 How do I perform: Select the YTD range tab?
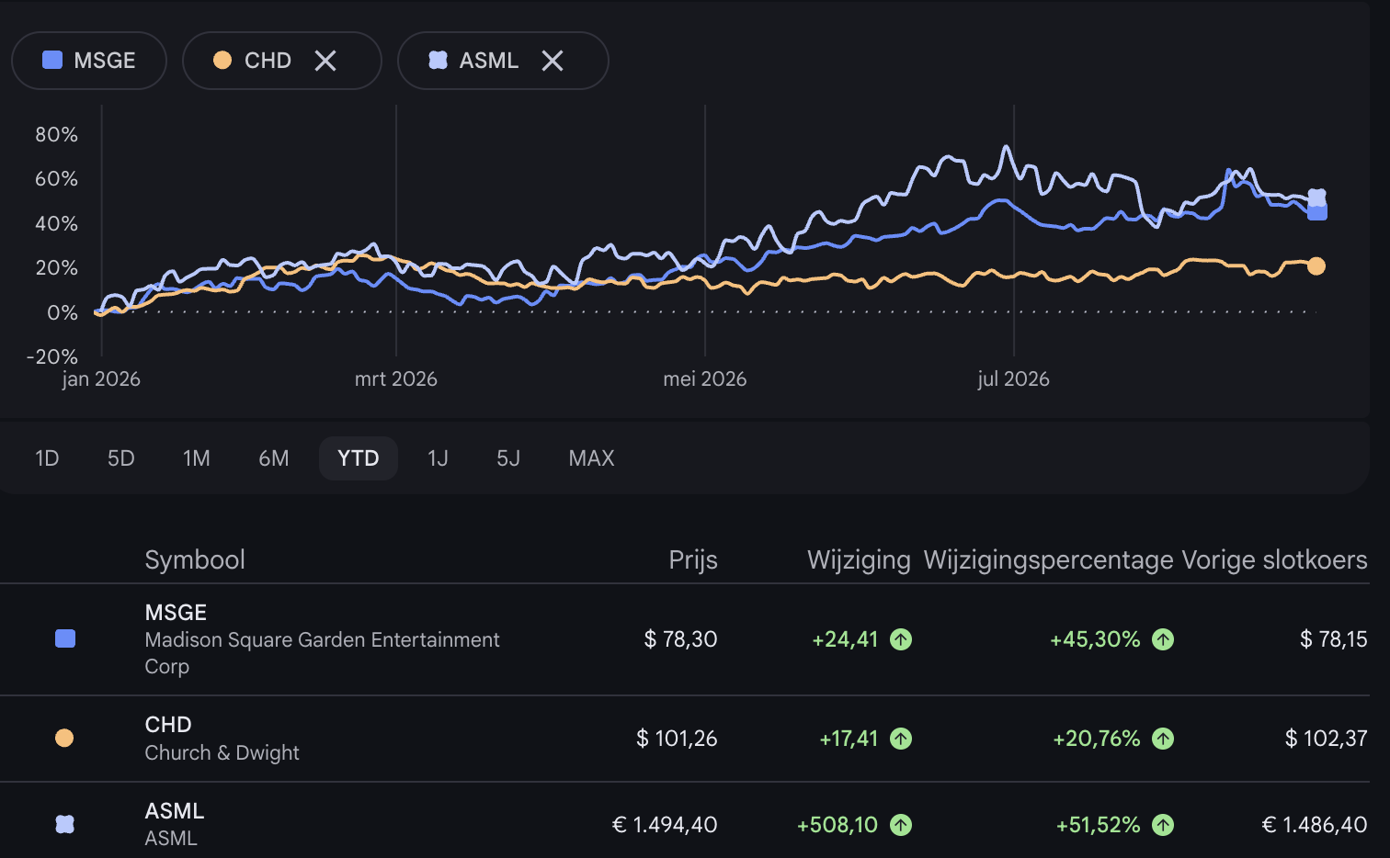(359, 458)
